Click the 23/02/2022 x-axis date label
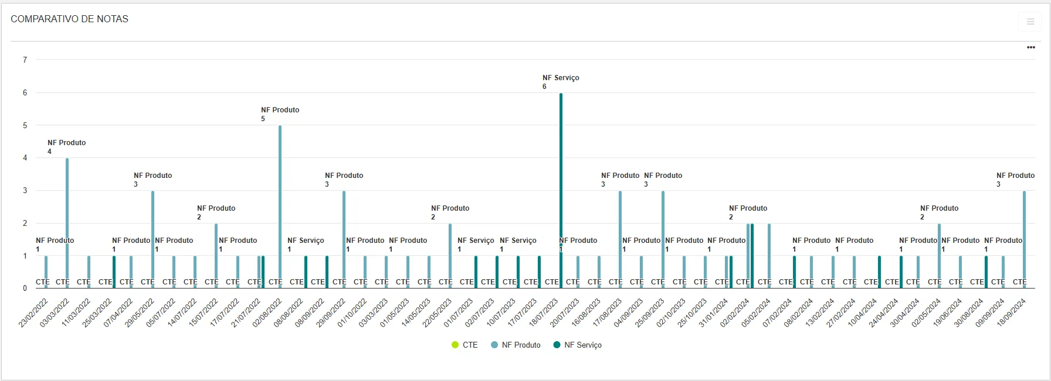This screenshot has width=1051, height=381. [x=34, y=313]
